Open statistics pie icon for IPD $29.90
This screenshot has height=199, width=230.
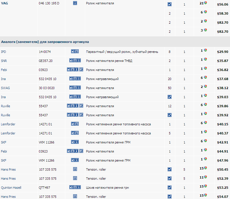click(x=205, y=50)
